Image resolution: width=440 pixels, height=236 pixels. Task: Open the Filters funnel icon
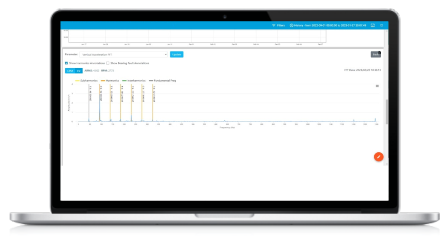274,25
